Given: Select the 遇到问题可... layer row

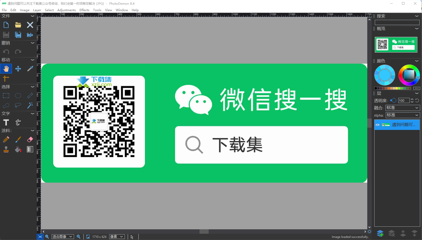Looking at the screenshot, I should pyautogui.click(x=397, y=125).
